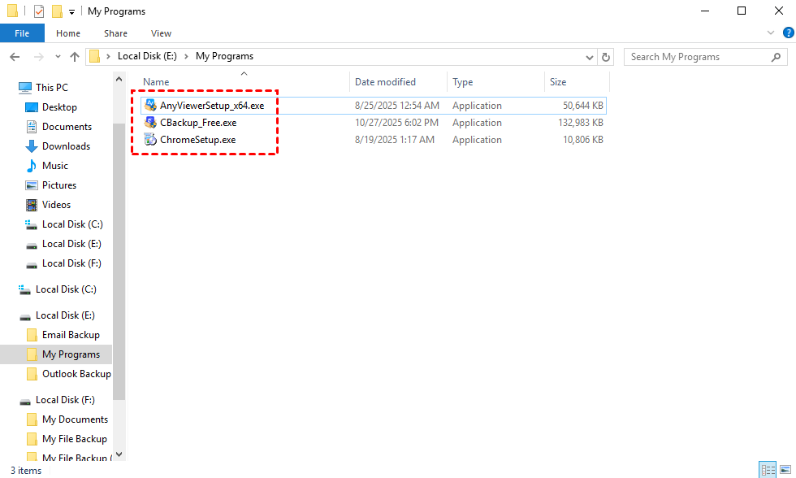
Task: Sort files by Date modified column
Action: click(385, 82)
